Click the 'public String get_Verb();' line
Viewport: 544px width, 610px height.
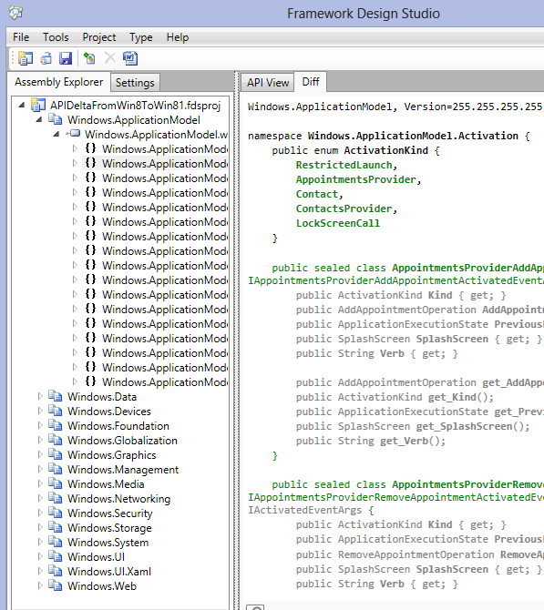tap(371, 441)
